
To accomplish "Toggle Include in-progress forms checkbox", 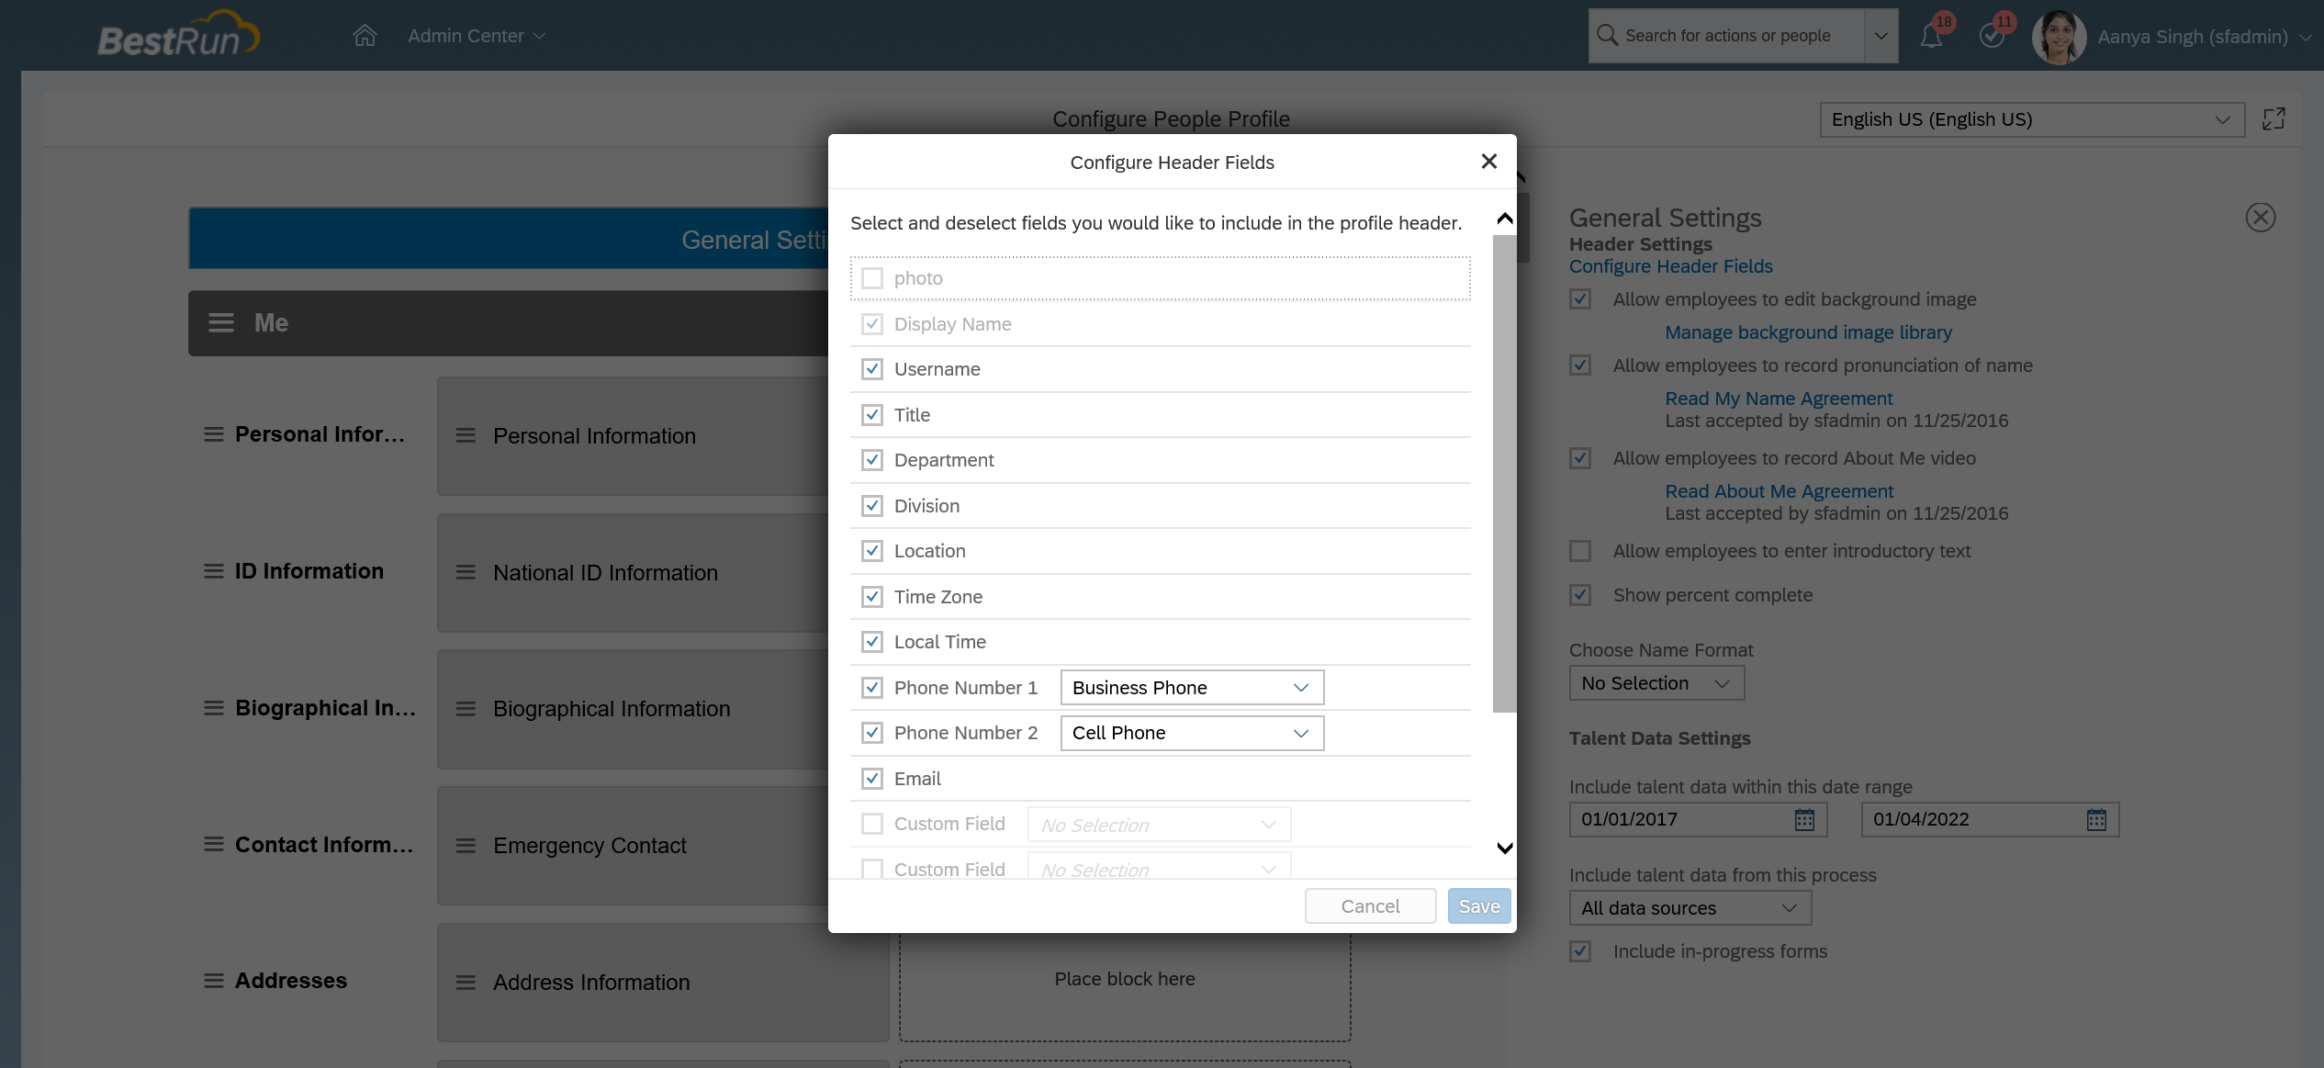I will [x=1580, y=951].
